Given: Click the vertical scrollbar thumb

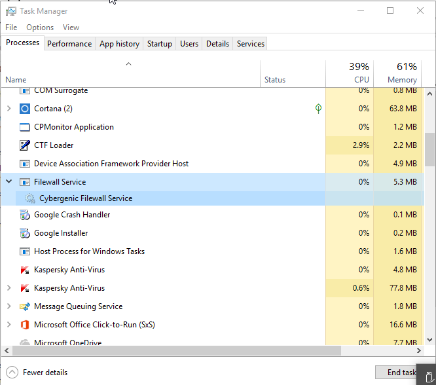Looking at the screenshot, I should 430,150.
